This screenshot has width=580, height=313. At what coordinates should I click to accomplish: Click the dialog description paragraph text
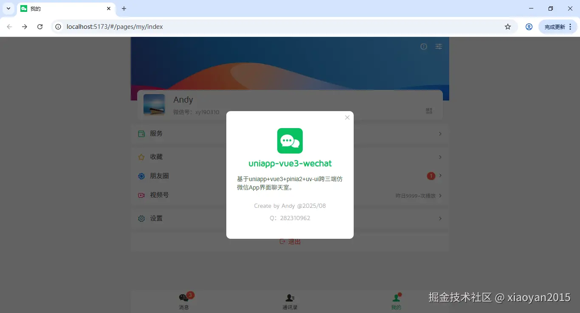(x=290, y=183)
